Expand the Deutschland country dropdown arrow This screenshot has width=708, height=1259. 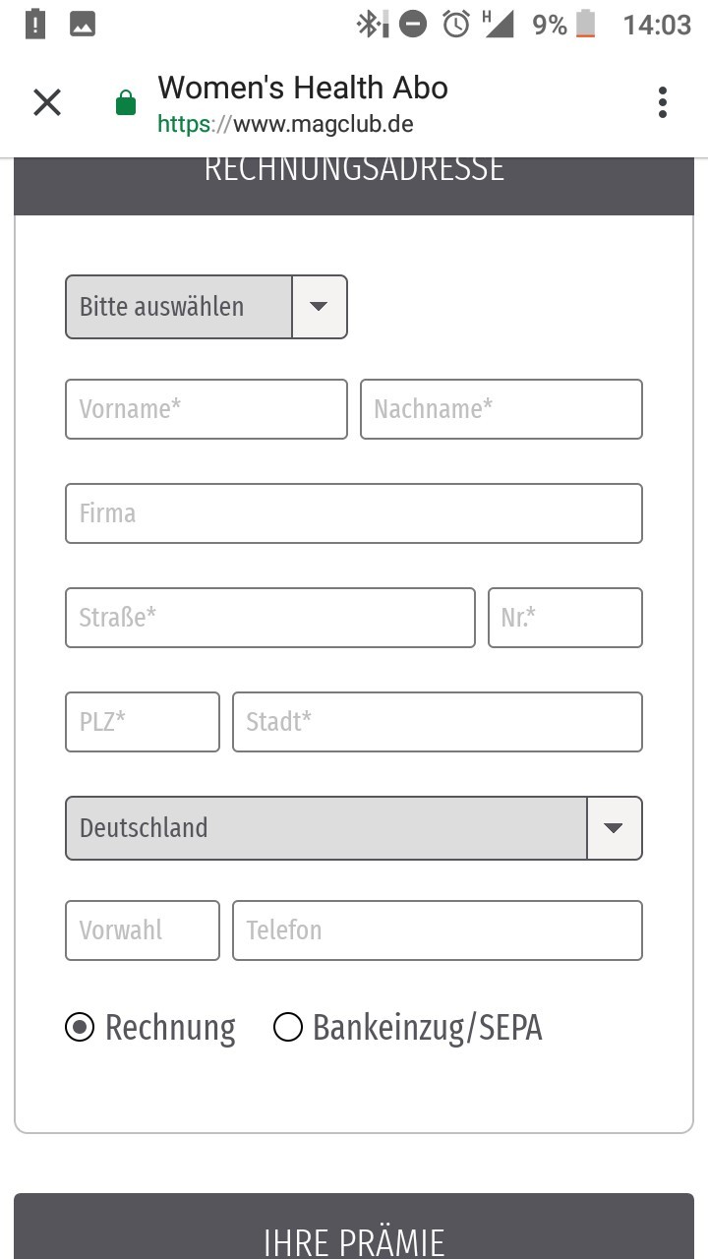pyautogui.click(x=615, y=828)
